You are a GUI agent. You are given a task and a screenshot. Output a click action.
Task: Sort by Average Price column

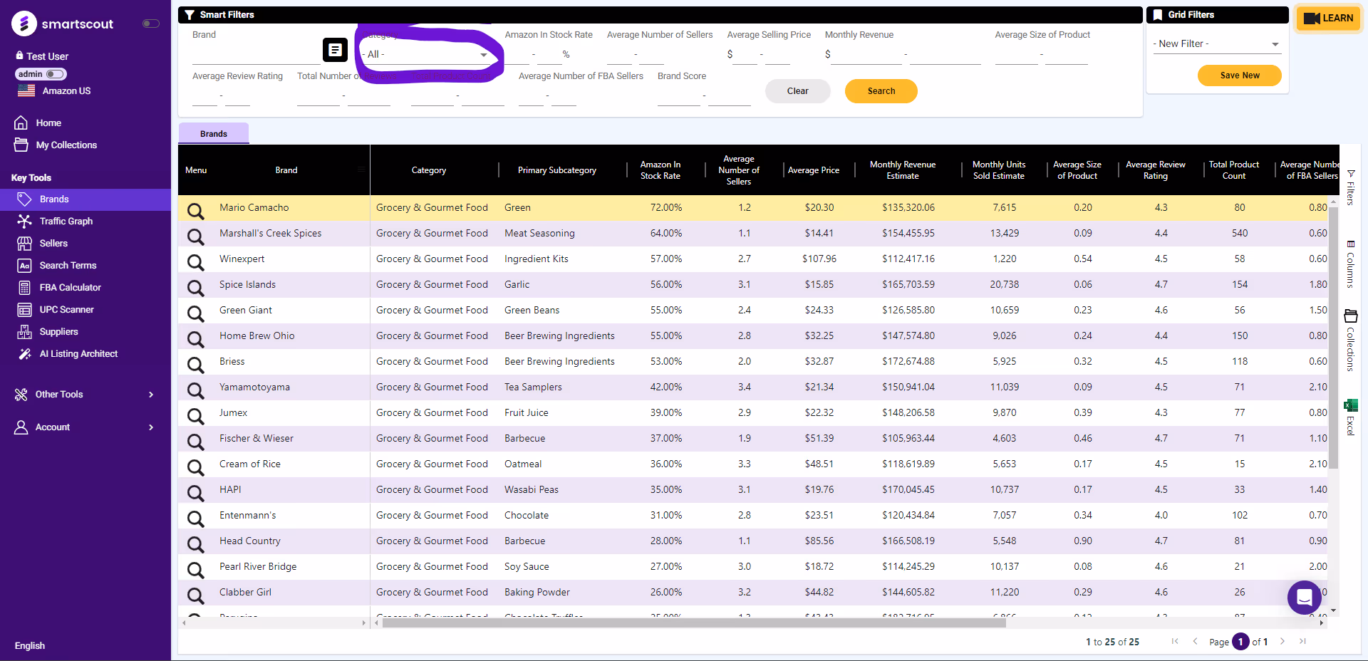point(814,170)
